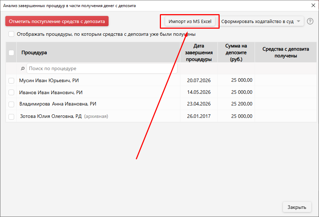319x217 pixels.
Task: Tick checkbox for Владимирова Анна Ивановна
Action: (11, 104)
